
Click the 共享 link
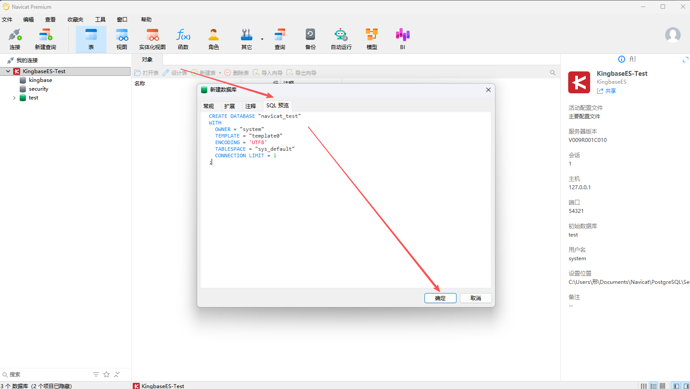tap(607, 91)
